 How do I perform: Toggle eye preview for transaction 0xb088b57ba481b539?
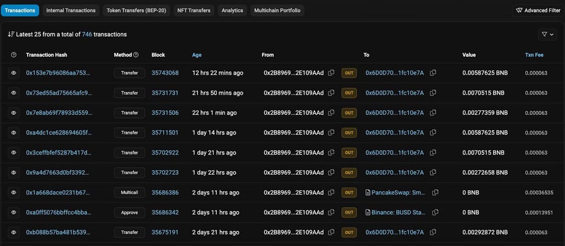tap(14, 232)
